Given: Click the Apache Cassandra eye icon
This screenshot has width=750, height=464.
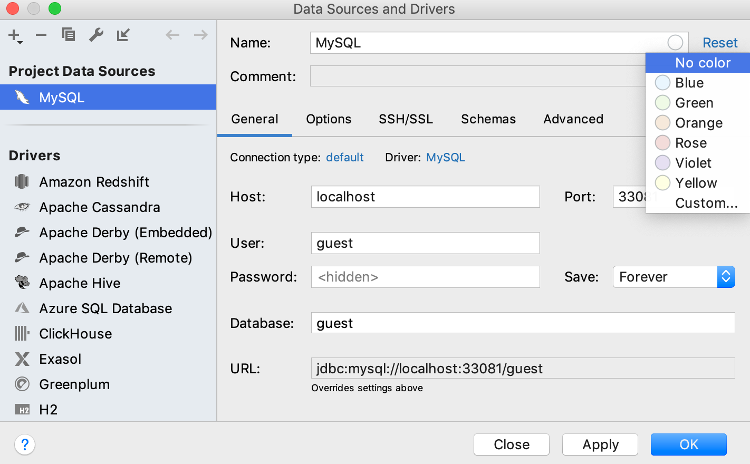Looking at the screenshot, I should (x=22, y=207).
